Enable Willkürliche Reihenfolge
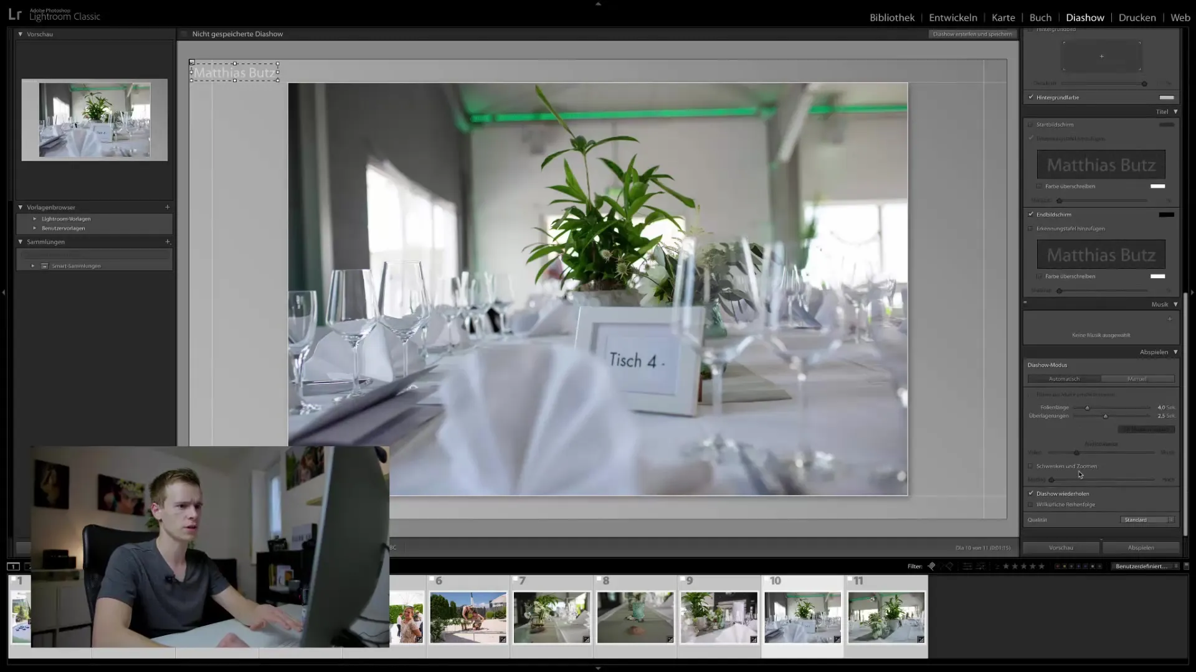This screenshot has width=1196, height=672. (1031, 505)
